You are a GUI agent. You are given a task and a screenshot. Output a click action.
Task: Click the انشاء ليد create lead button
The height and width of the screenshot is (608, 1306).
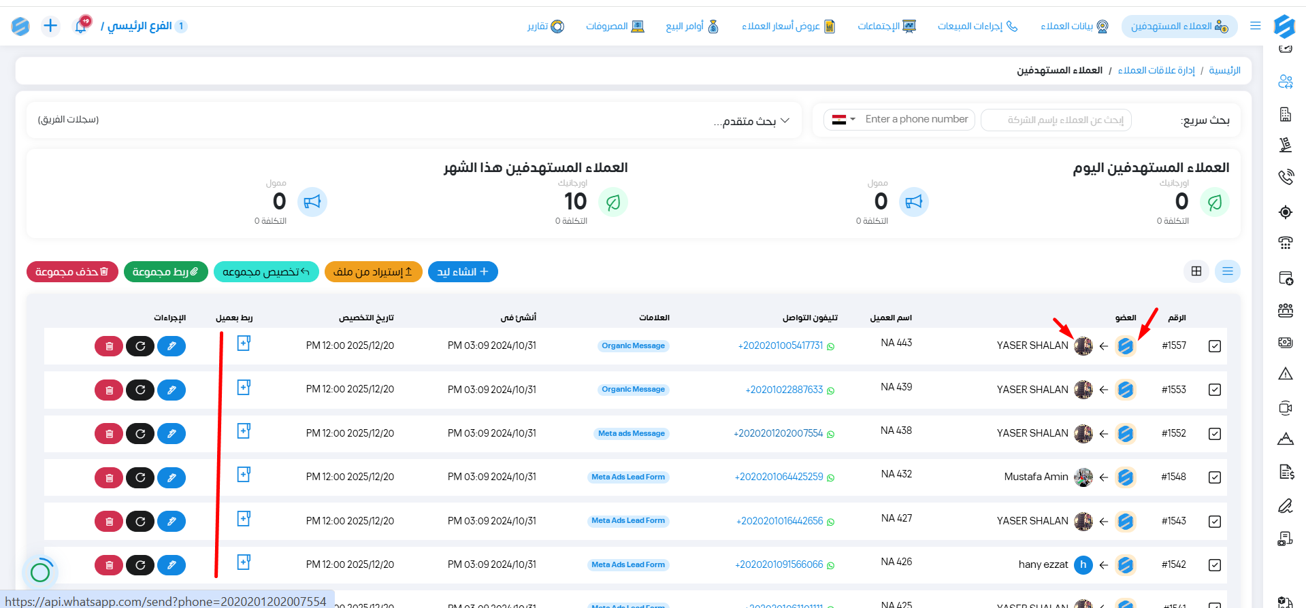[463, 272]
